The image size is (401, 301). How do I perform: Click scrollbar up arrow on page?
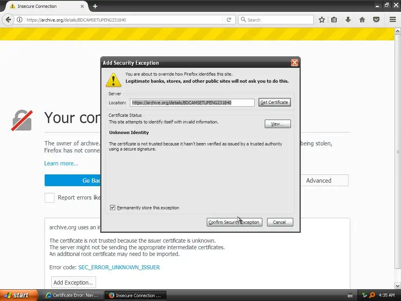[x=398, y=31]
